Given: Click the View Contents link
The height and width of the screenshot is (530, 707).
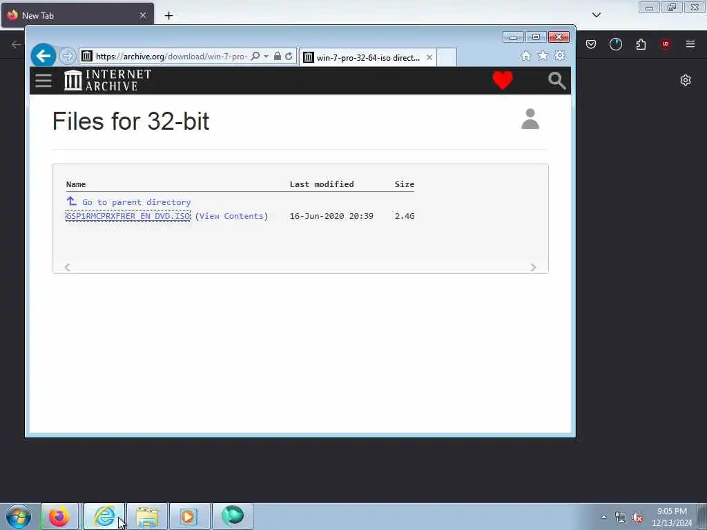Looking at the screenshot, I should tap(231, 216).
